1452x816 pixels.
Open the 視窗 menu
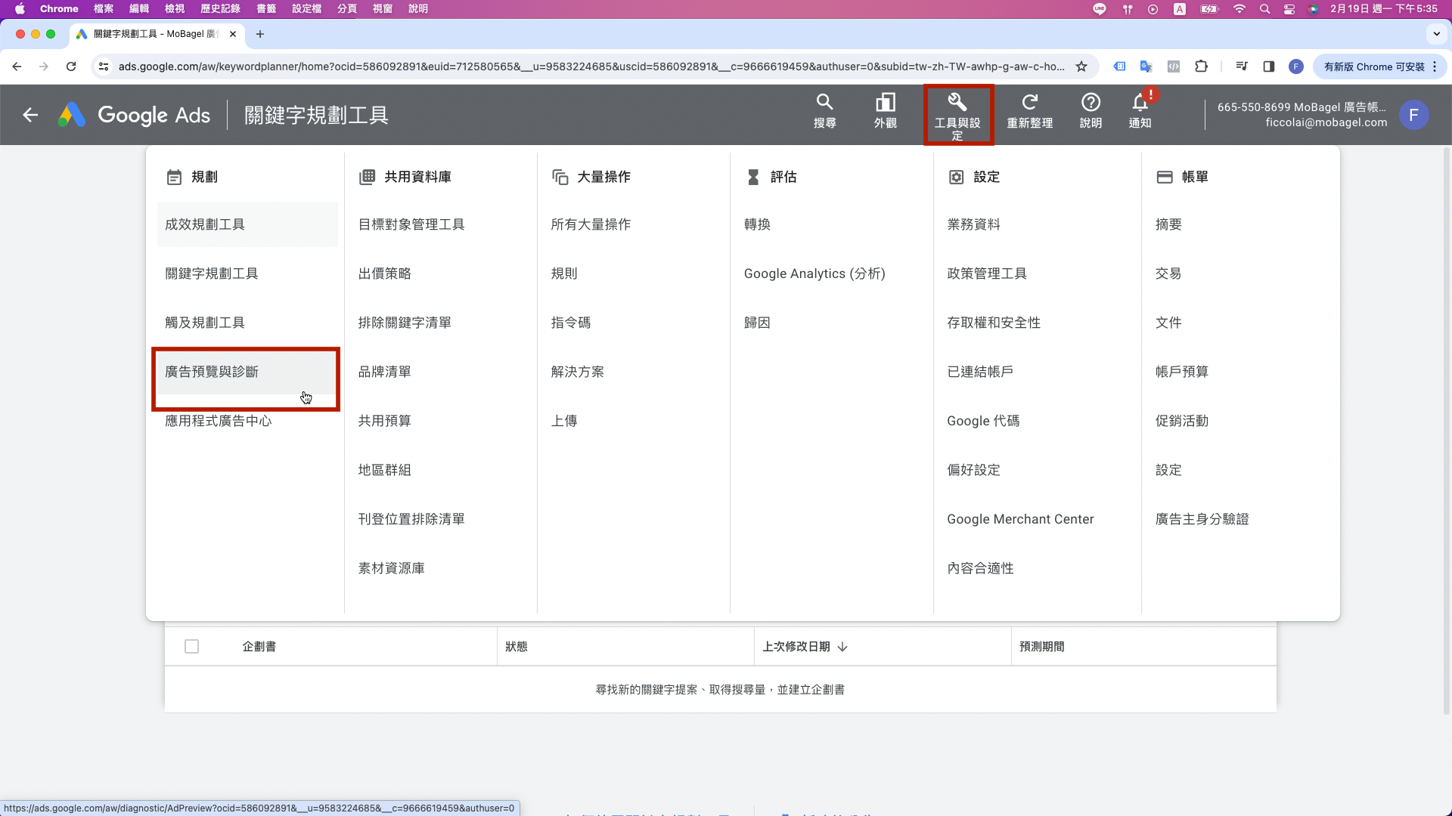coord(383,9)
